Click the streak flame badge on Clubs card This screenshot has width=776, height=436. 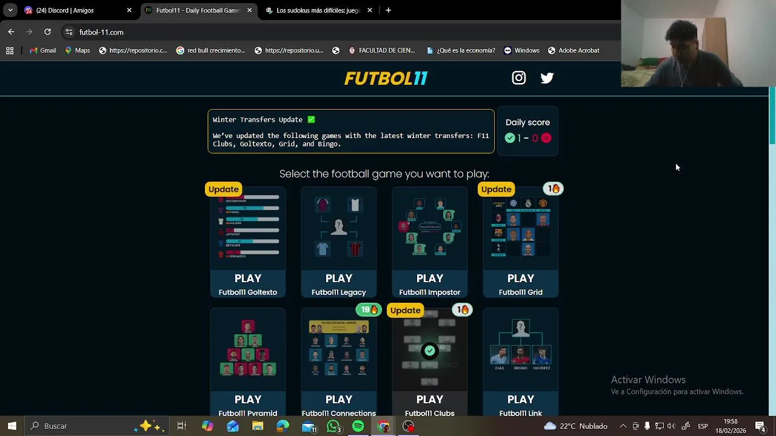pyautogui.click(x=463, y=309)
